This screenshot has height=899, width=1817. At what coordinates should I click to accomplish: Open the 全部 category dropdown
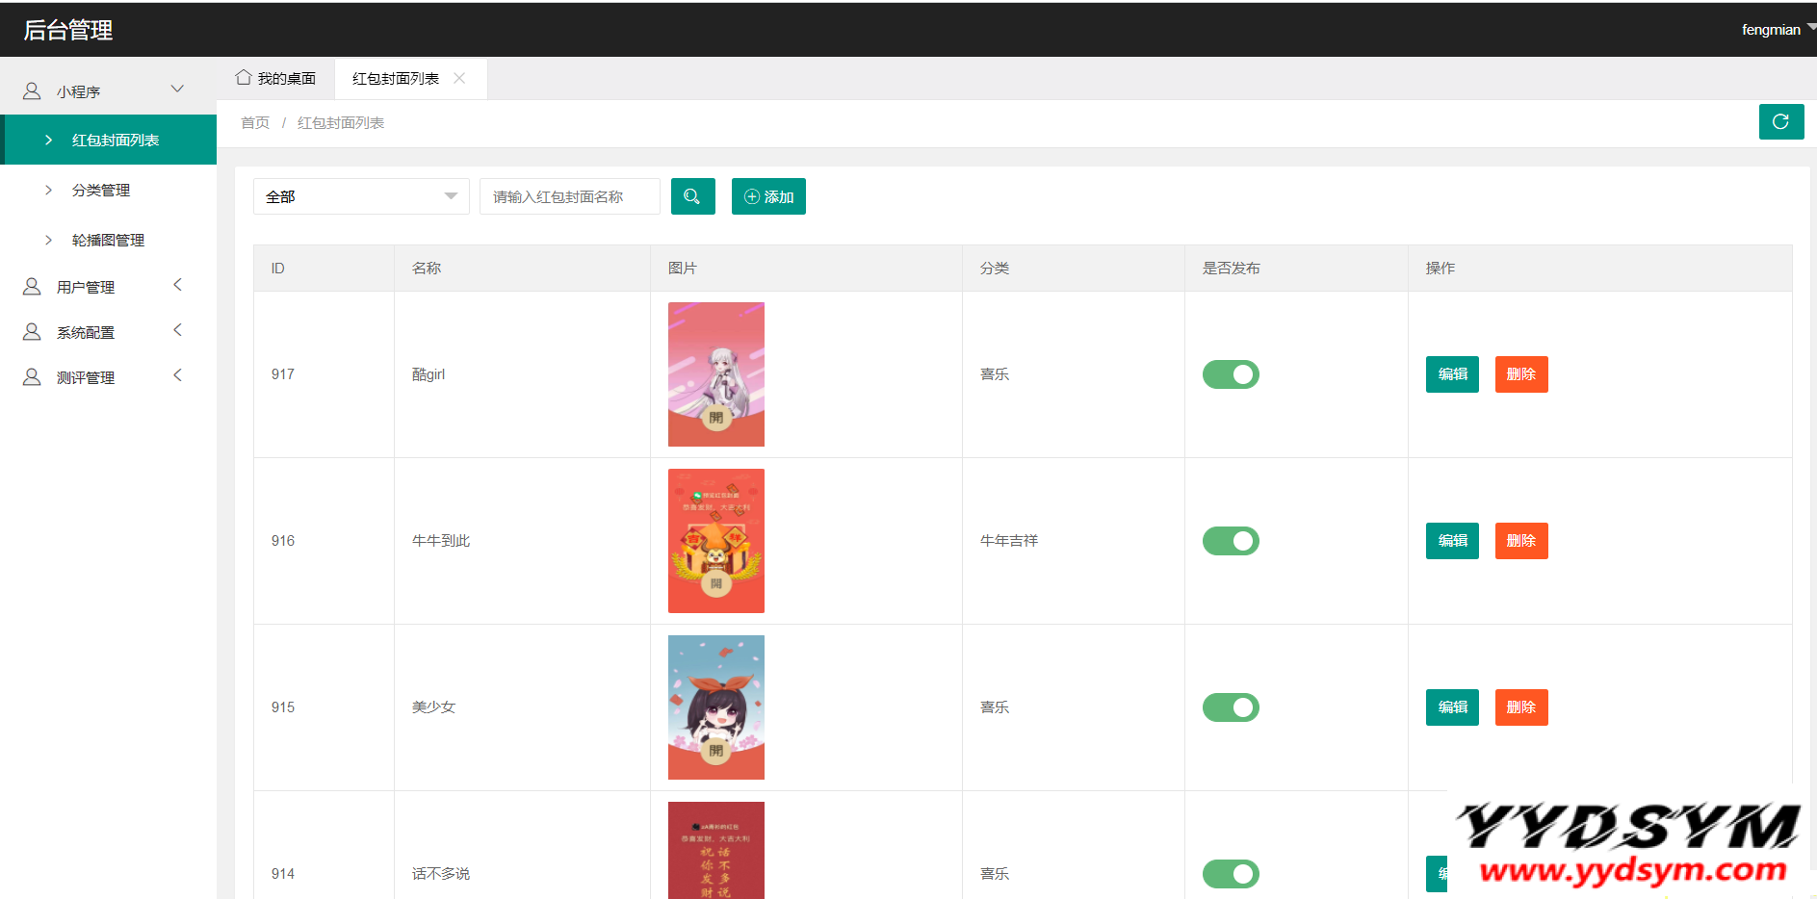[361, 196]
